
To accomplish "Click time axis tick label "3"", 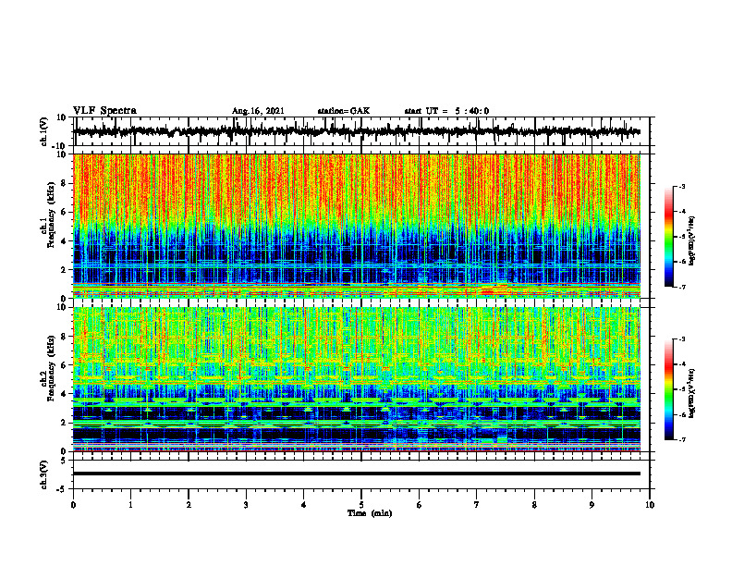I will coord(246,505).
